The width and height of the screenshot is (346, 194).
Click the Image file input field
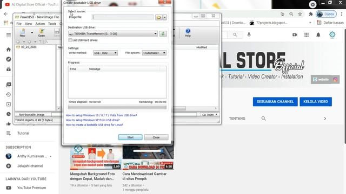123,17
